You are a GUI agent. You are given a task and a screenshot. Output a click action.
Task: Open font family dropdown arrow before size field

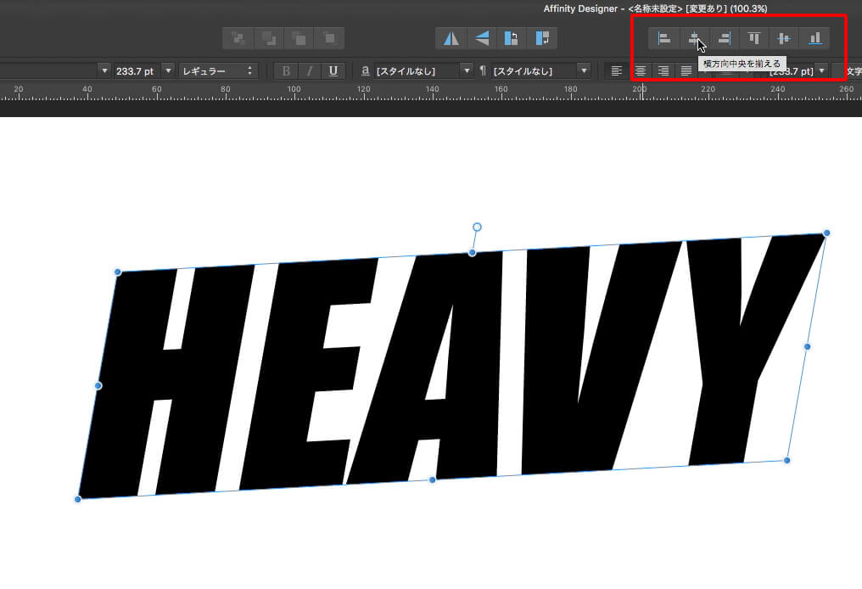(x=104, y=71)
